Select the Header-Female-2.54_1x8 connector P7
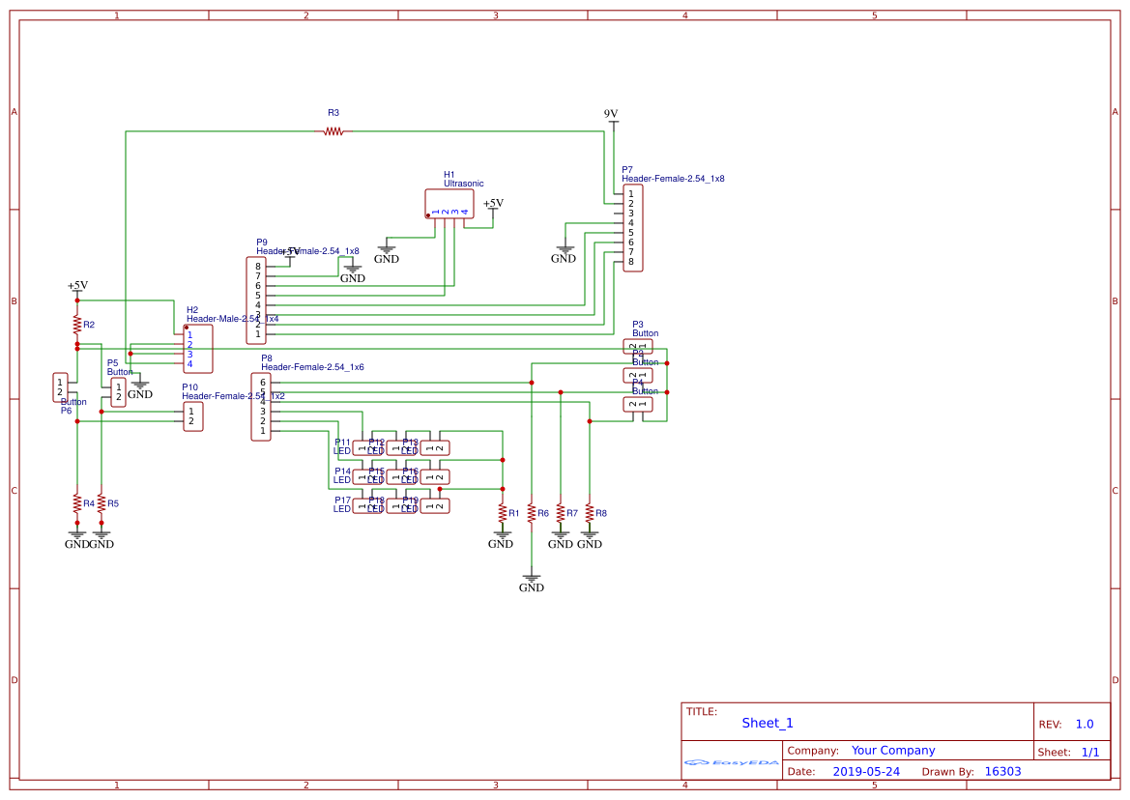 633,227
